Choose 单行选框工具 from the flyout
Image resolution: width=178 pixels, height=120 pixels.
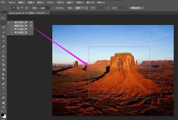point(20,29)
